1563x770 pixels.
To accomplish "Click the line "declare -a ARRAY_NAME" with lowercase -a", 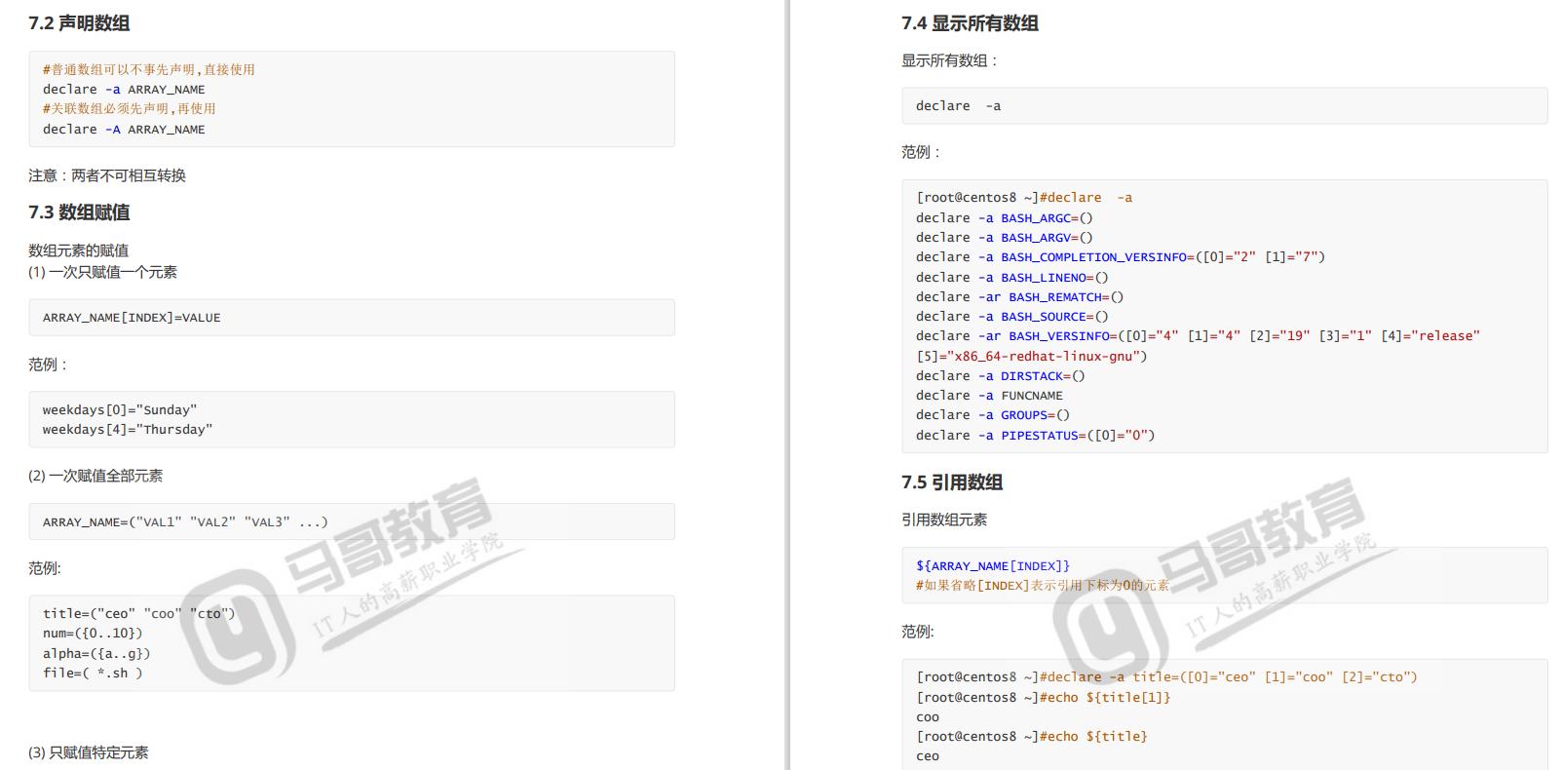I will (x=124, y=90).
